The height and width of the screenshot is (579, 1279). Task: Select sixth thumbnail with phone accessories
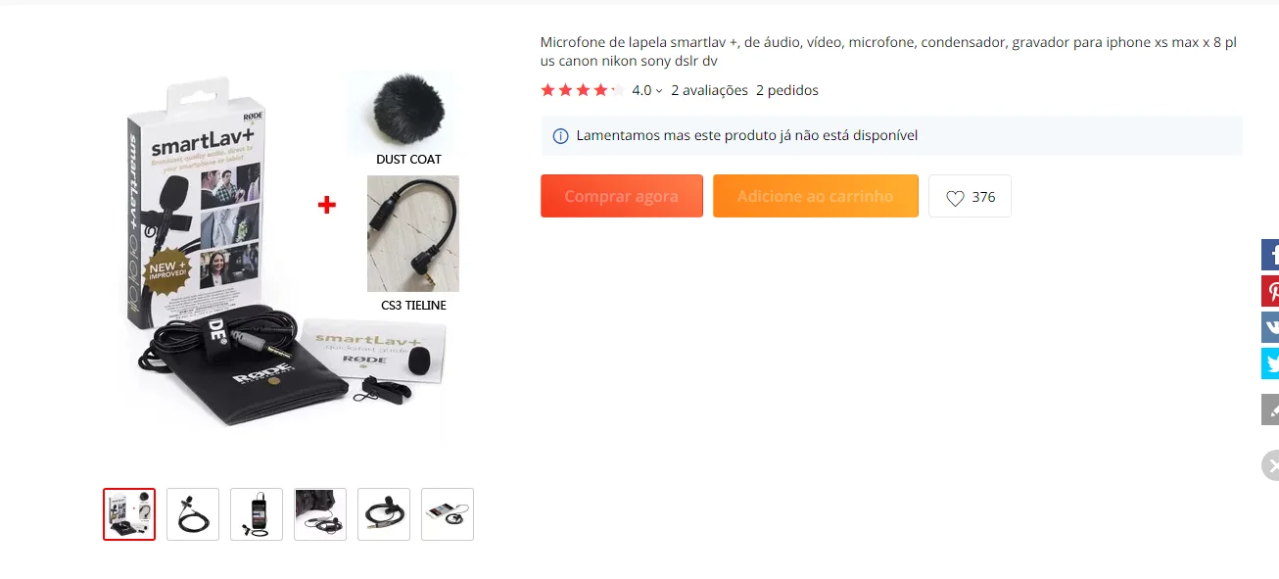point(448,514)
